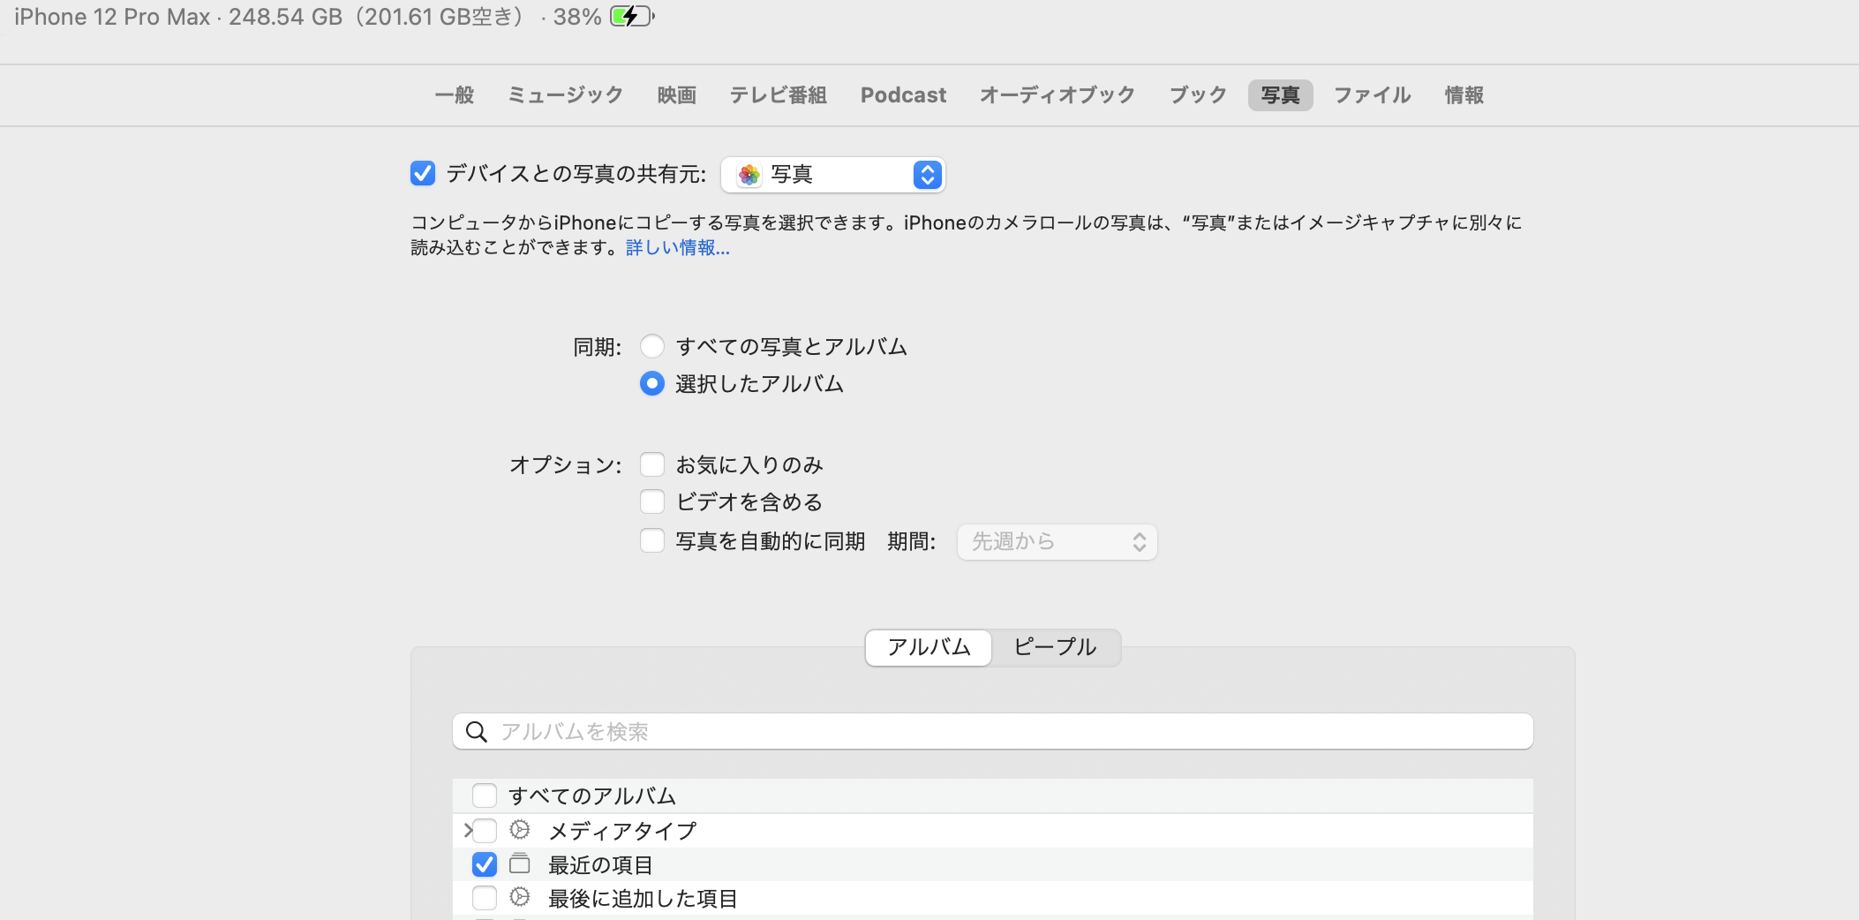This screenshot has width=1859, height=920.
Task: Open the photo source 写真 dropdown
Action: pyautogui.click(x=833, y=175)
